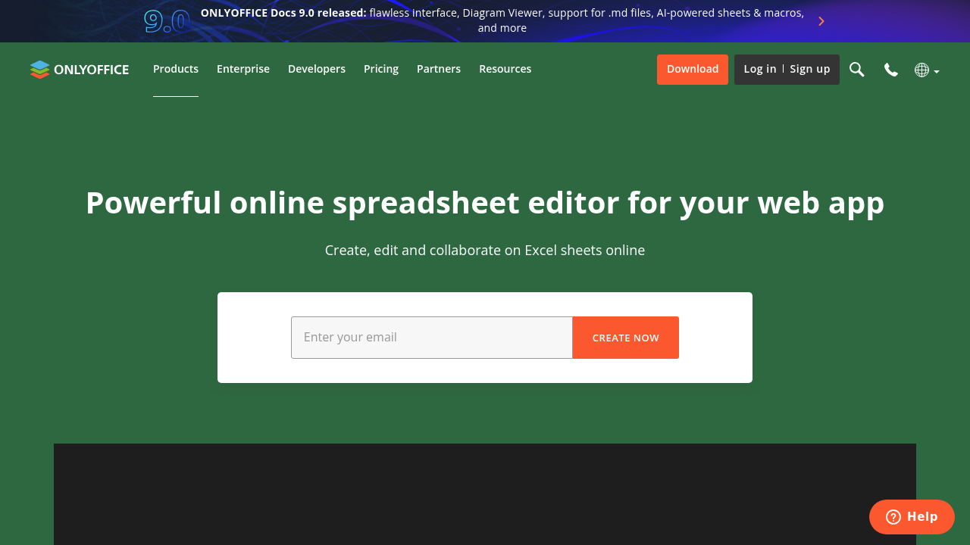Open the Products menu
This screenshot has height=545, width=970.
point(176,69)
